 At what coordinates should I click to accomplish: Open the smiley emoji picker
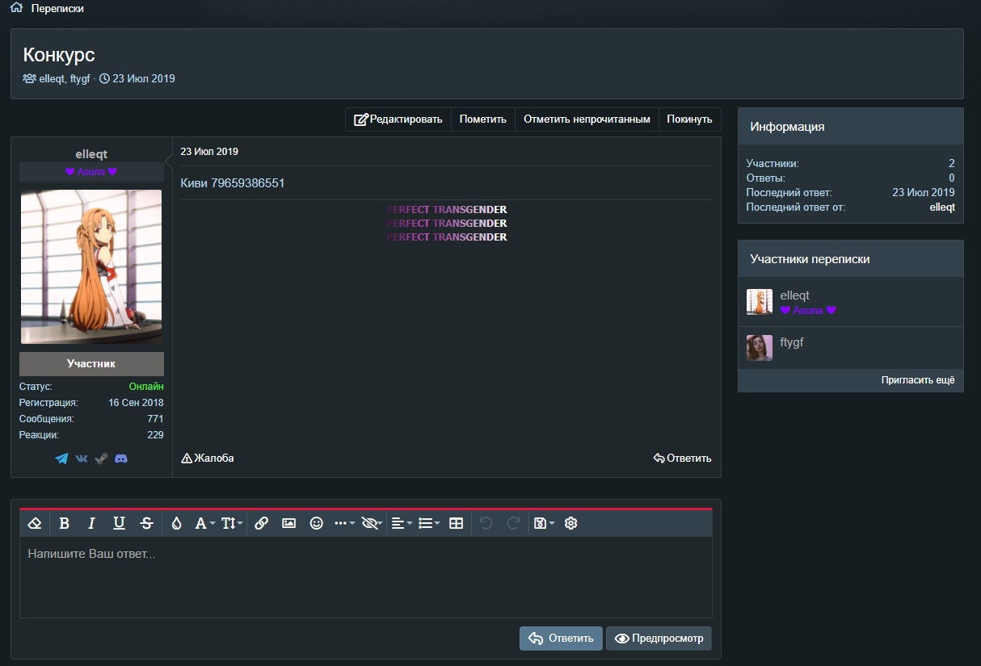(x=317, y=523)
